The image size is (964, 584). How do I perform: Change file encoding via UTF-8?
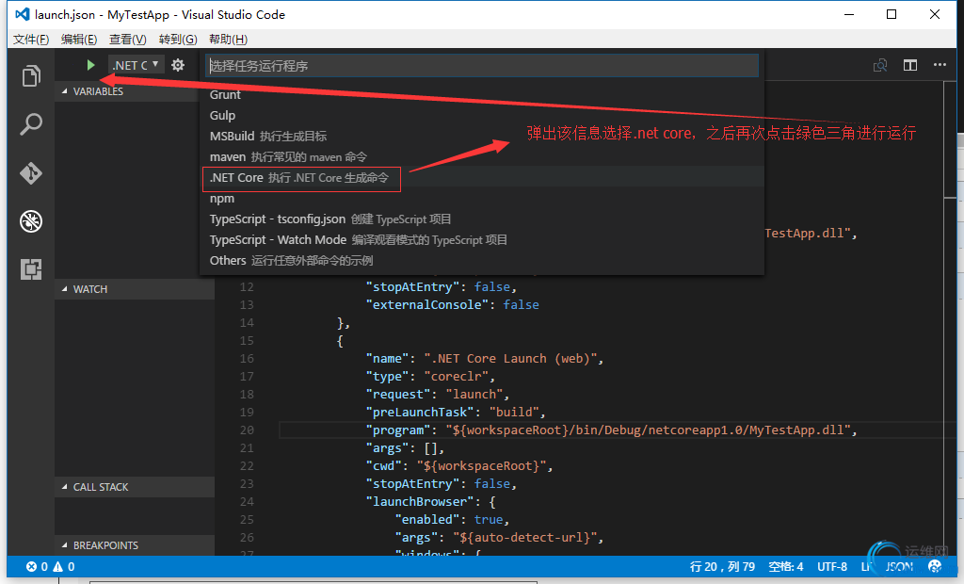[x=832, y=567]
